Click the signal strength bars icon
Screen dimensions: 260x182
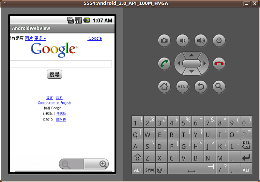point(78,20)
